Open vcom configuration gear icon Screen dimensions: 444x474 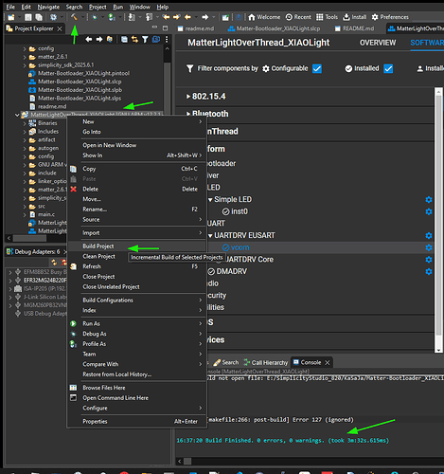(x=428, y=247)
